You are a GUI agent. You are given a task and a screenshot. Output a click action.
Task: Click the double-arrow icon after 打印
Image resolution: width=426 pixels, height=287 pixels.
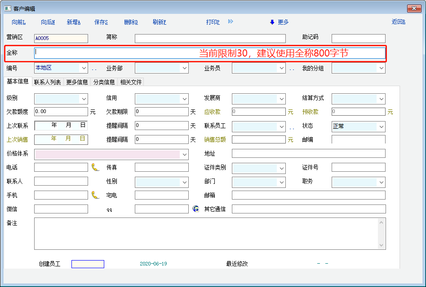point(231,22)
